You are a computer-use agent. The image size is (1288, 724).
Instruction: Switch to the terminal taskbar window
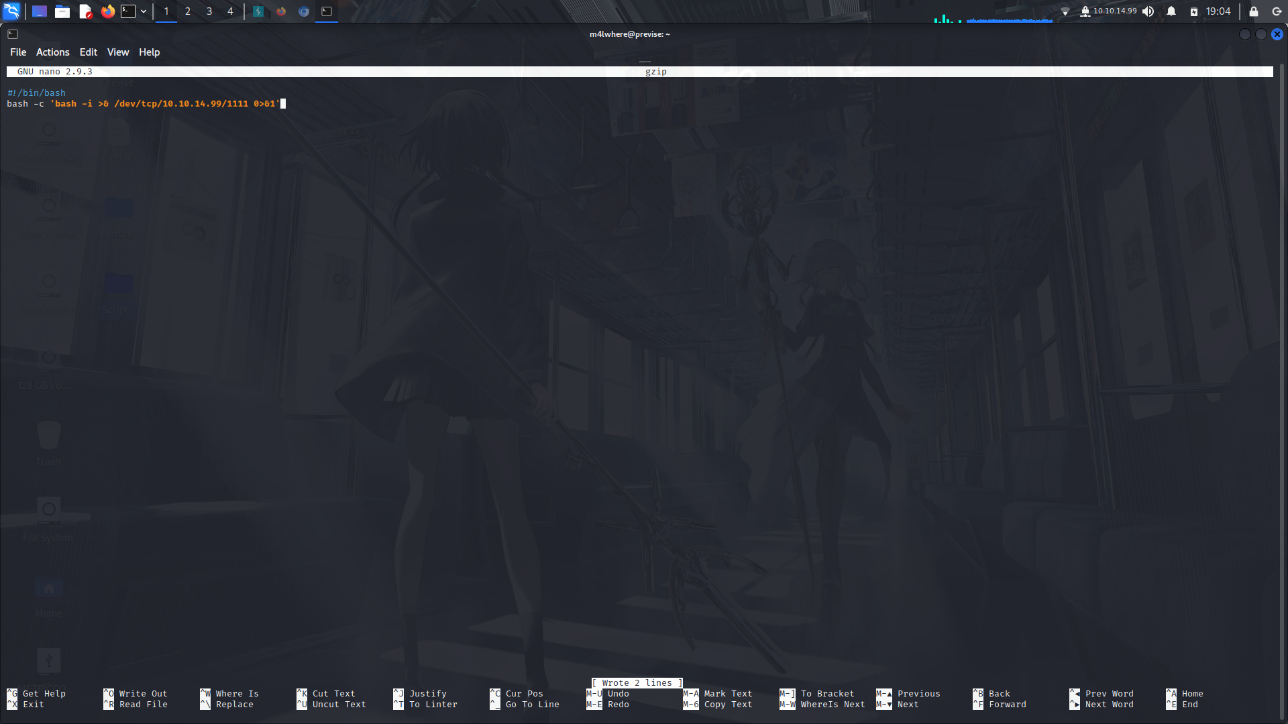click(x=327, y=11)
